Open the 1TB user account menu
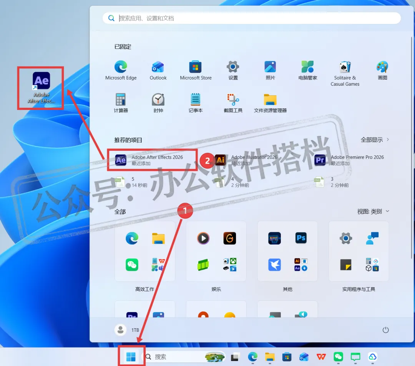Image resolution: width=415 pixels, height=366 pixels. 127,330
